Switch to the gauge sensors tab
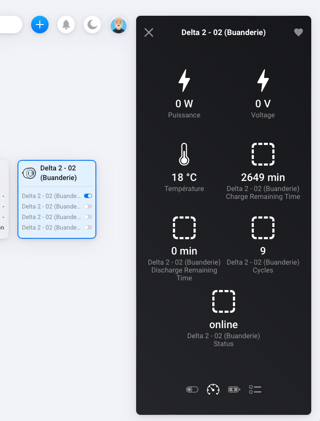Viewport: 320px width, 421px height. tap(213, 389)
